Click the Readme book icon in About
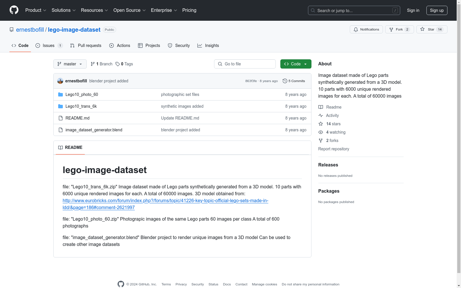The image size is (461, 288). point(321,107)
